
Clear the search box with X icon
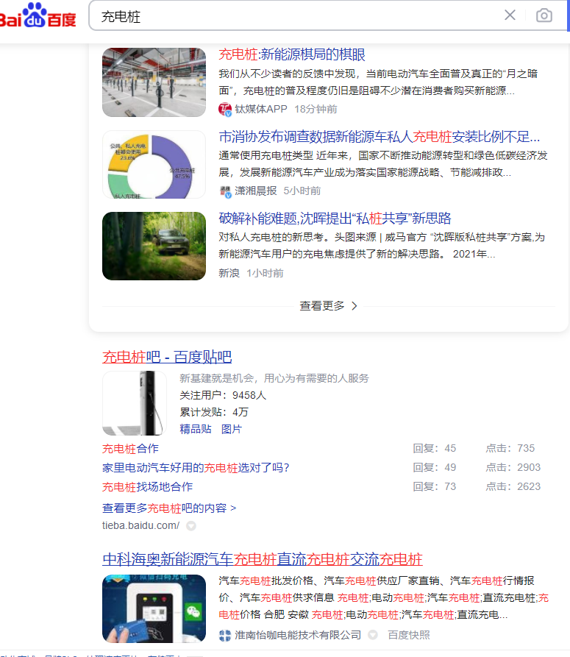pyautogui.click(x=510, y=15)
